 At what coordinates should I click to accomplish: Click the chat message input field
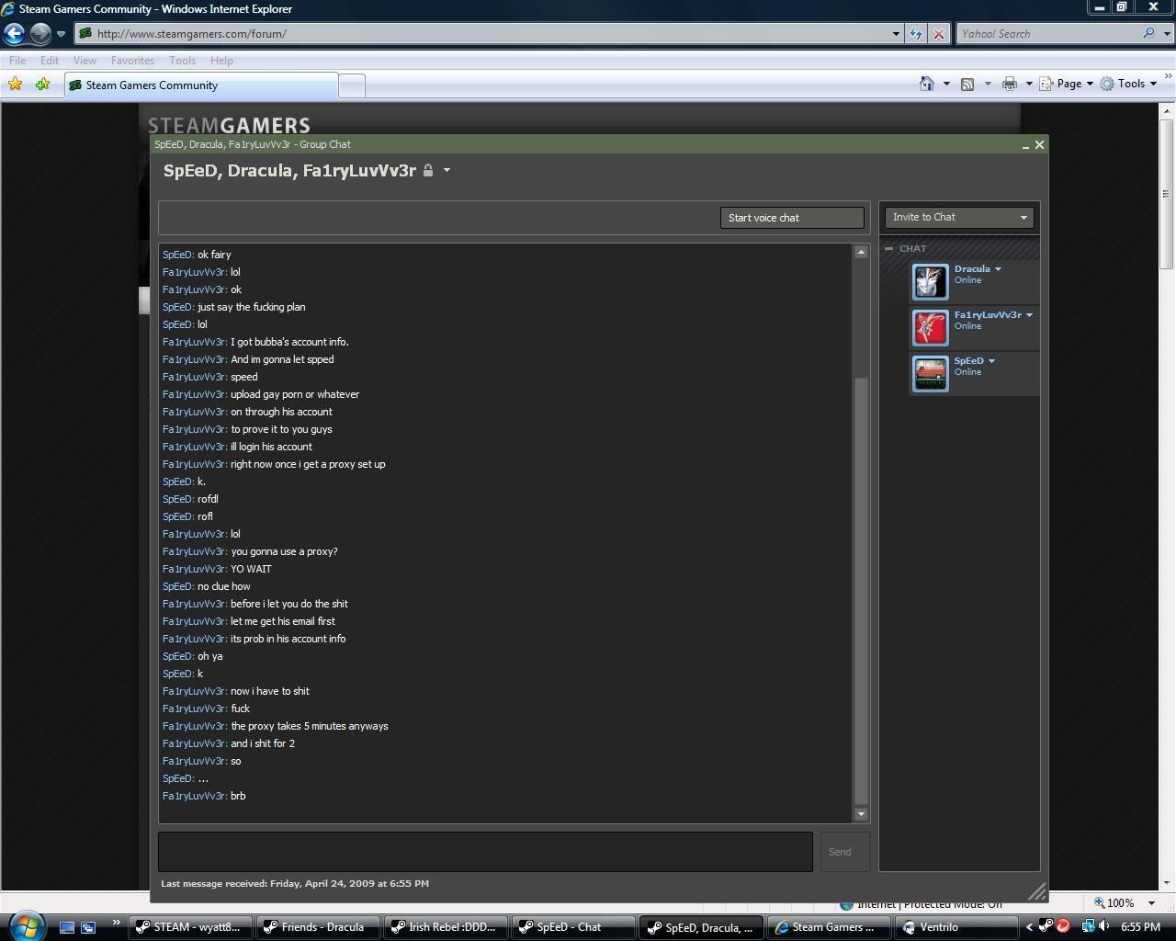pyautogui.click(x=485, y=852)
